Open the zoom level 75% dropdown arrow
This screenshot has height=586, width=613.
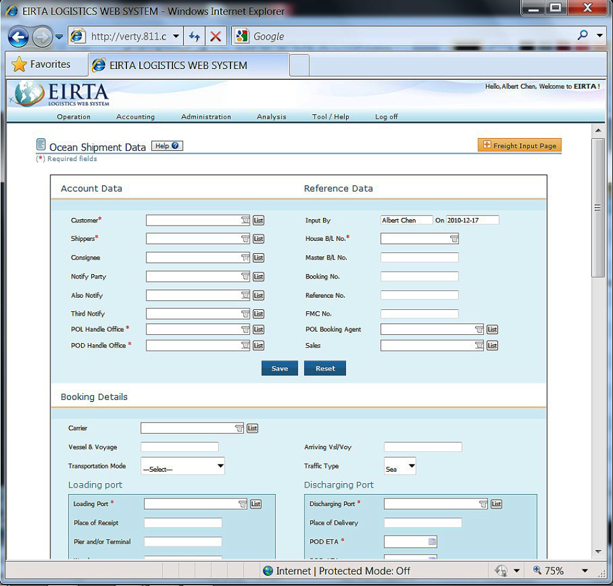[x=585, y=571]
